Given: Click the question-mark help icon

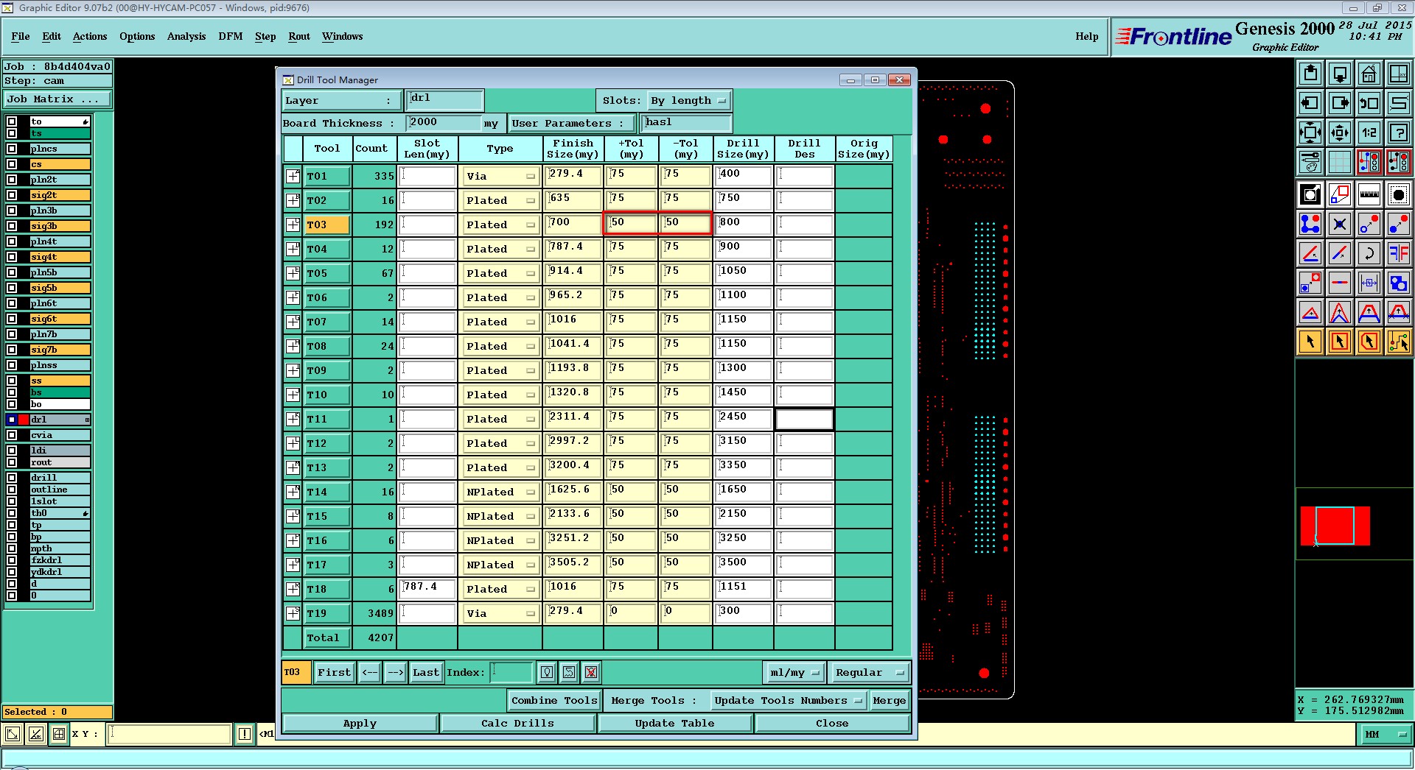Looking at the screenshot, I should [x=1399, y=133].
